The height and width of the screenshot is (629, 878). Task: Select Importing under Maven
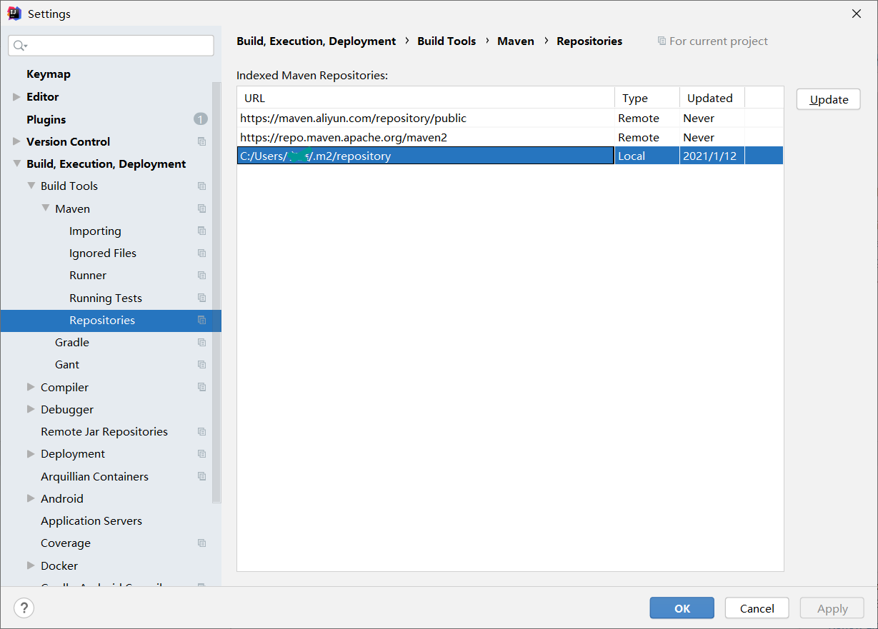coord(95,231)
